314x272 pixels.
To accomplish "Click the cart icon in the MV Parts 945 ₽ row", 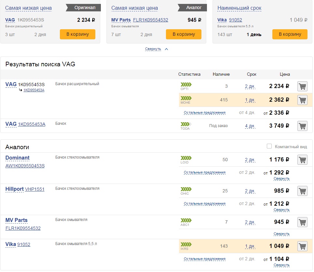I will [302, 222].
